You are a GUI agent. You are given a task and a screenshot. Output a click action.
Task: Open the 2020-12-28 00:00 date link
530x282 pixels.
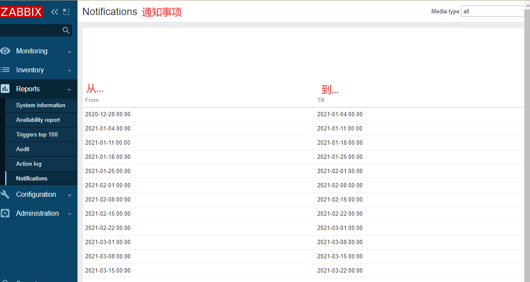[107, 114]
